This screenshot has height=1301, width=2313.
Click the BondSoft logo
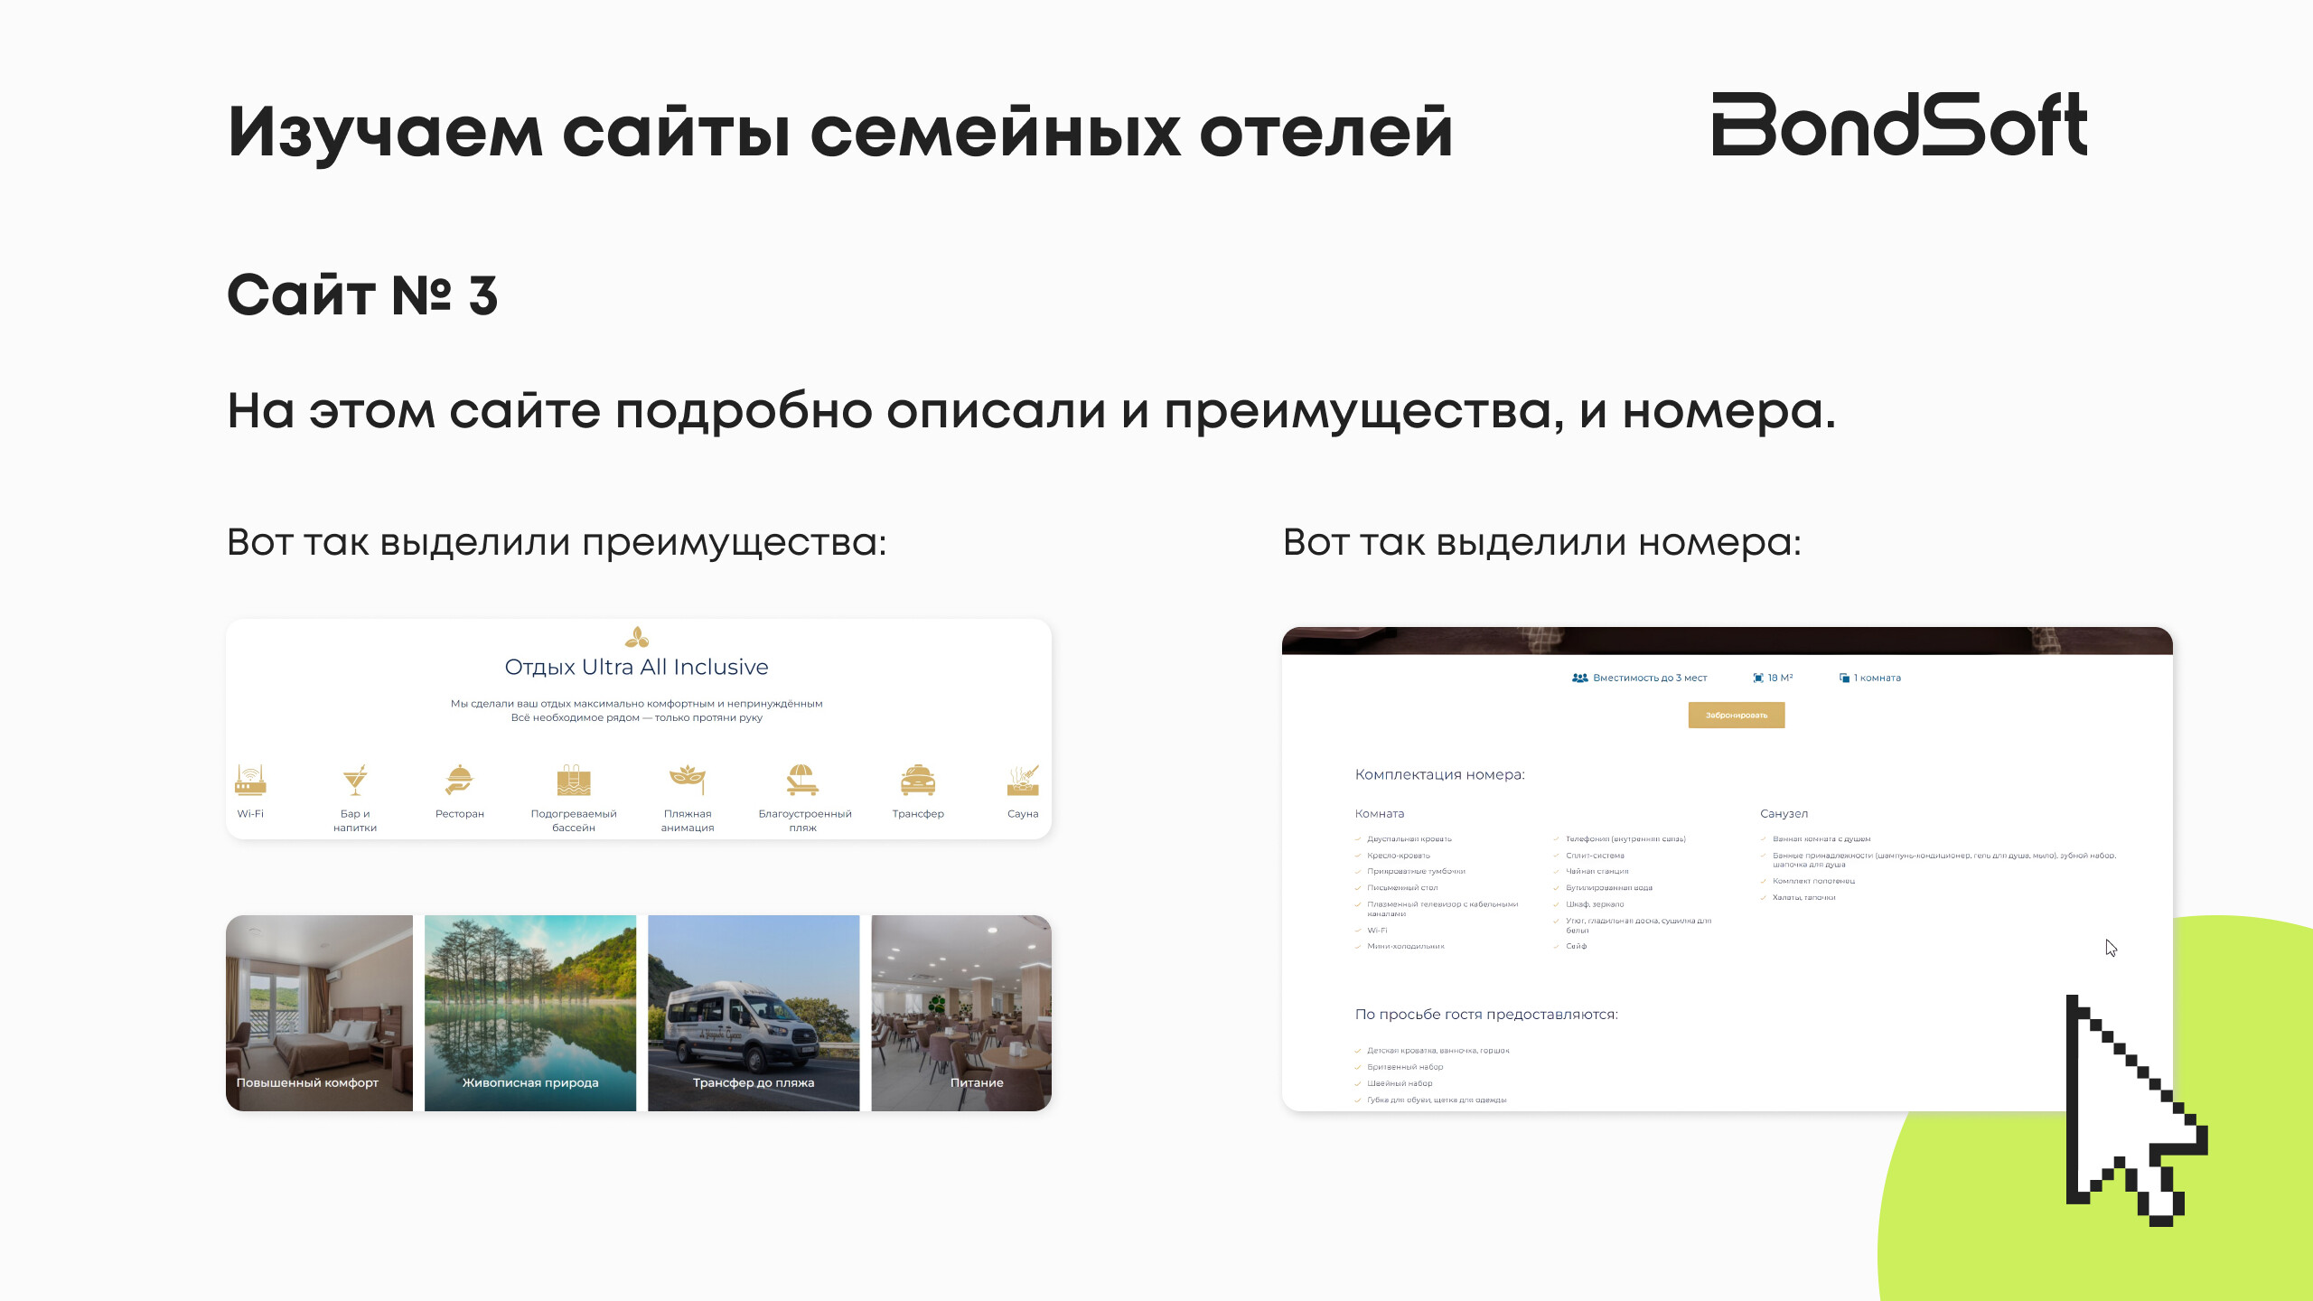[x=1899, y=125]
